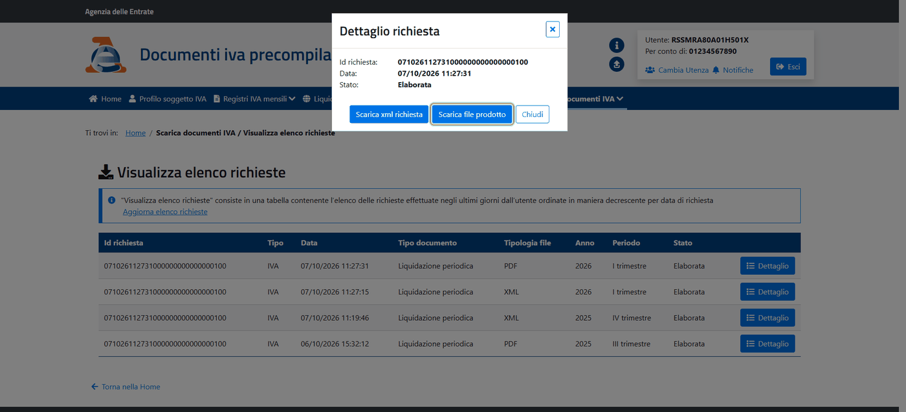Screen dimensions: 906x412
Task: Close the Dettaglio richiesta dialog with X
Action: [552, 29]
